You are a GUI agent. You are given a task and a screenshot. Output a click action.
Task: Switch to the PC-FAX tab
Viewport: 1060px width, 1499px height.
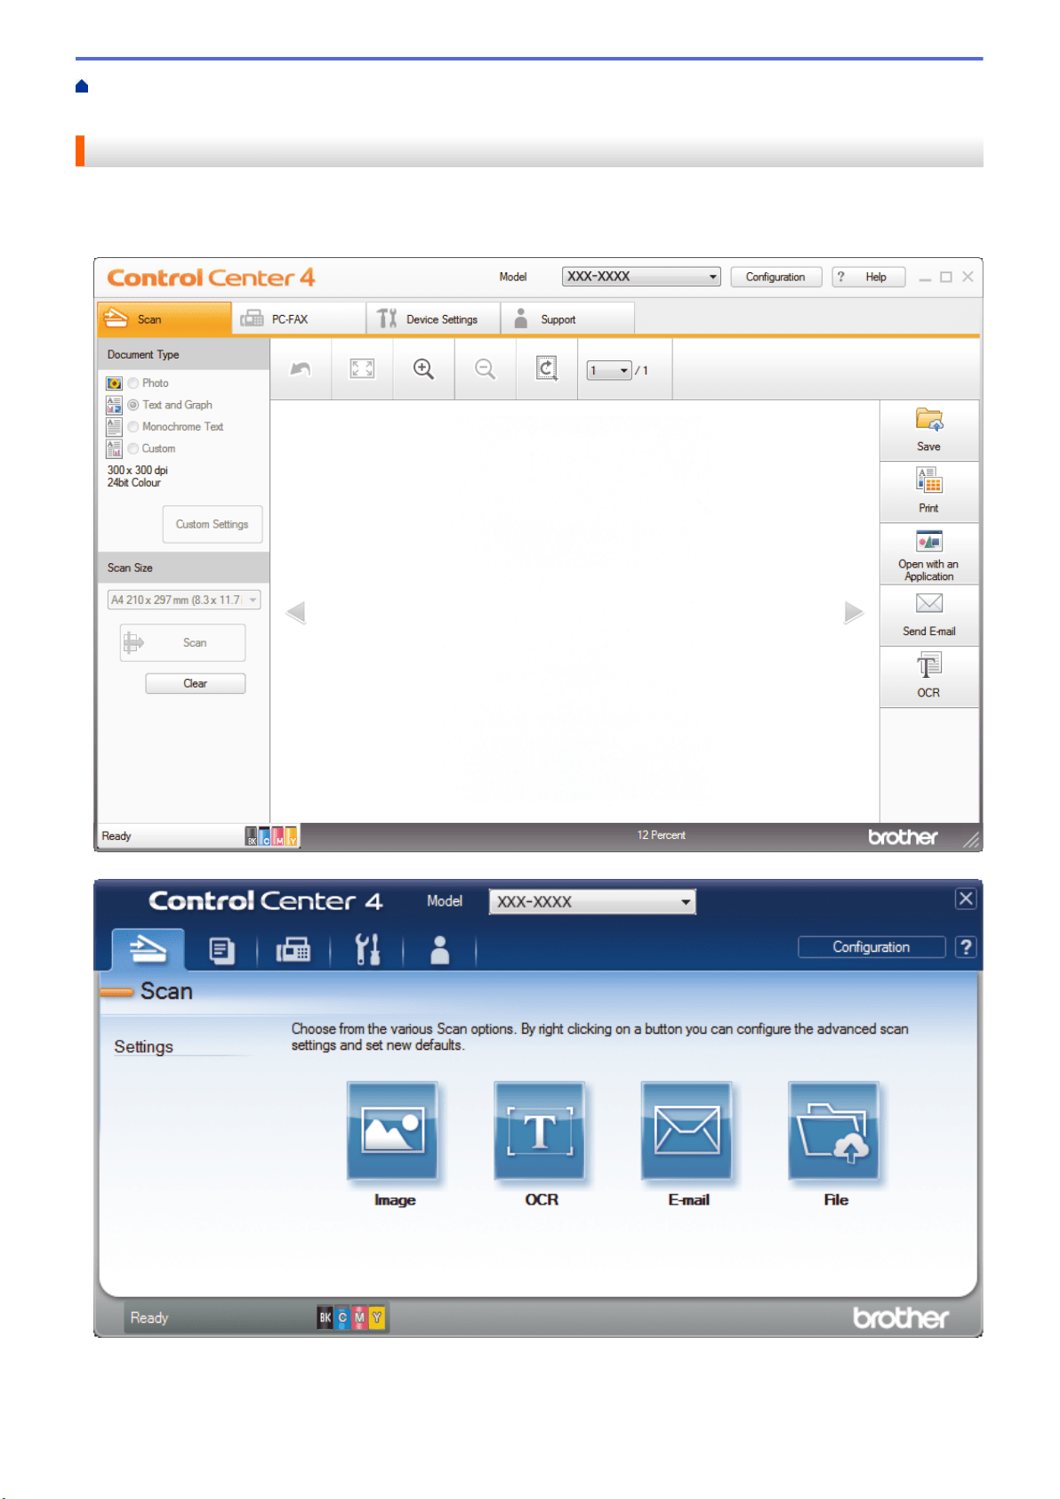299,319
